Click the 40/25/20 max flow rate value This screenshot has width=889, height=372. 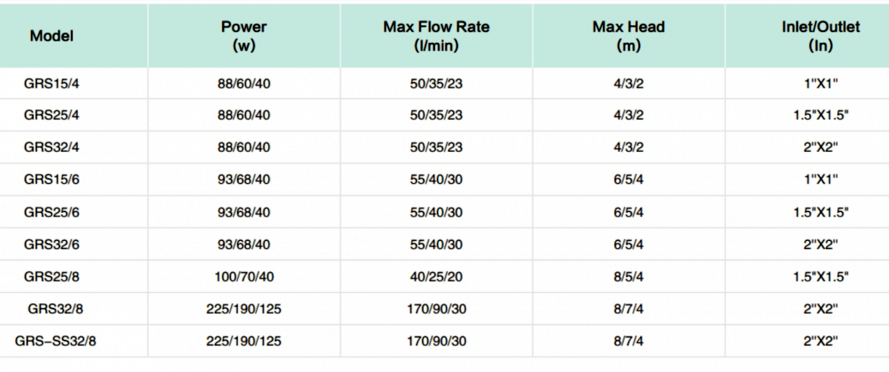point(436,276)
